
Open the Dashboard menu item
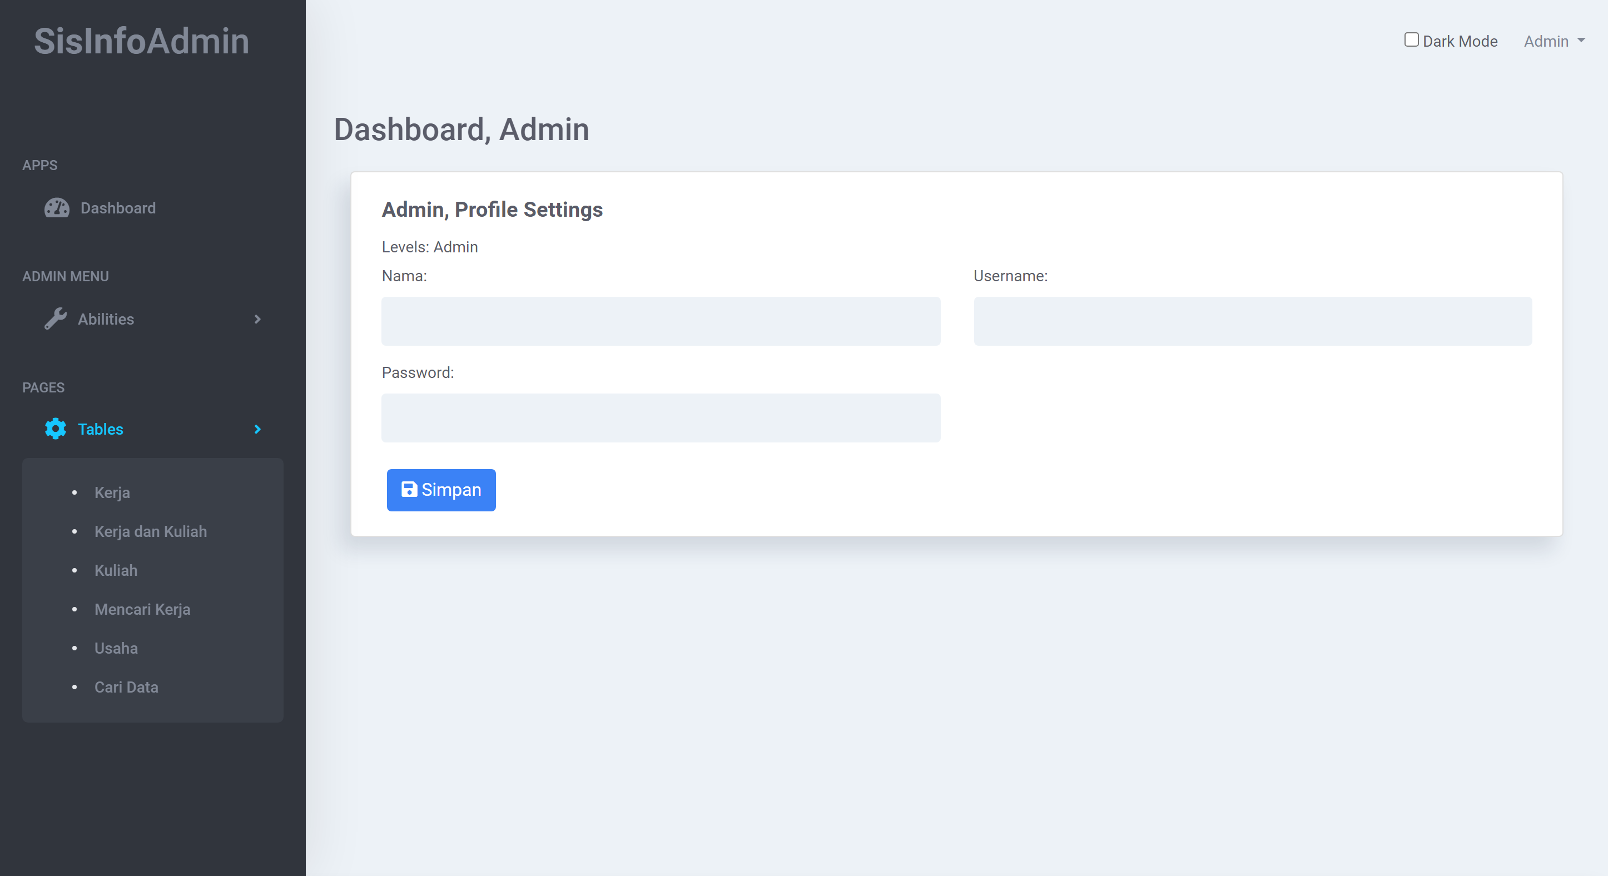[118, 208]
